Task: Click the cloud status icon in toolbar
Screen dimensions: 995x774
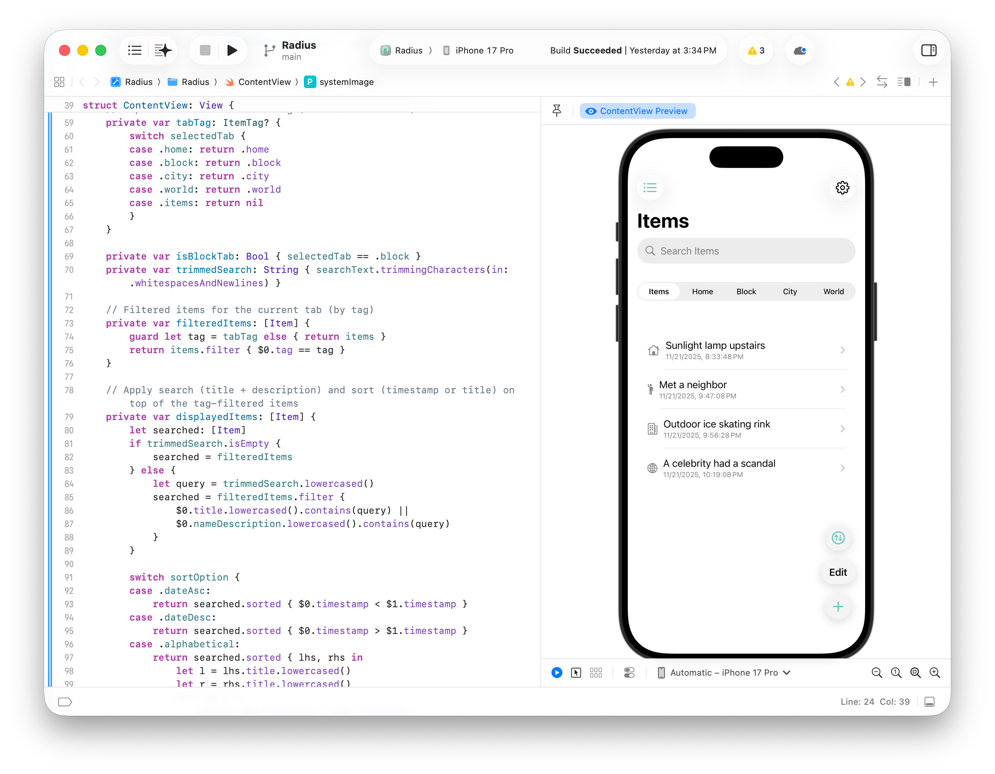Action: coord(800,50)
